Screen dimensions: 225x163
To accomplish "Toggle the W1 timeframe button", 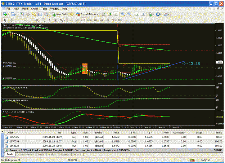I will pos(114,20).
